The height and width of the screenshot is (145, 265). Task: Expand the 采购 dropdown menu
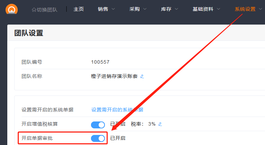coord(138,9)
